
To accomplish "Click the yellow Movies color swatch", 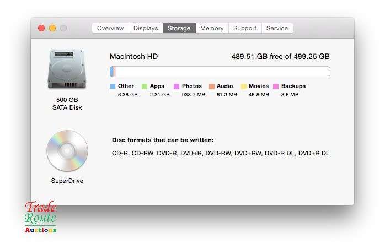I will tap(244, 86).
